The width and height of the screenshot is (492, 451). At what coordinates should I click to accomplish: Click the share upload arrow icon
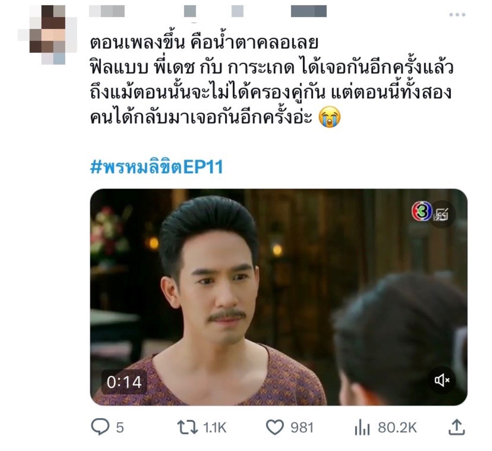[457, 427]
